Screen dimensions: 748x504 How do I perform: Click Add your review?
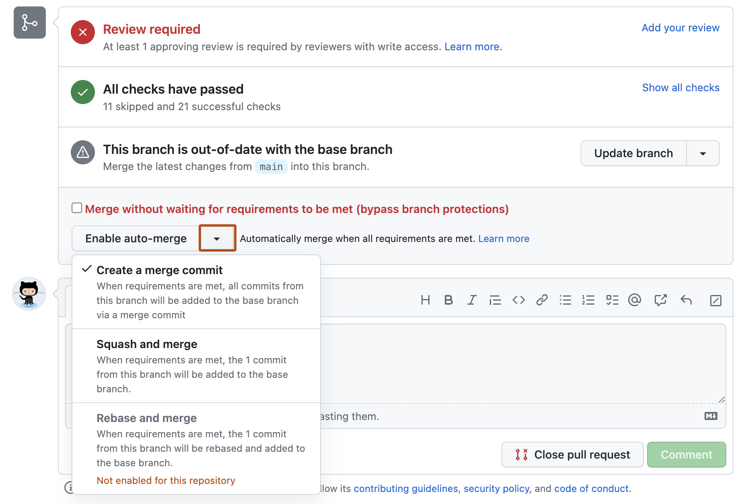680,27
